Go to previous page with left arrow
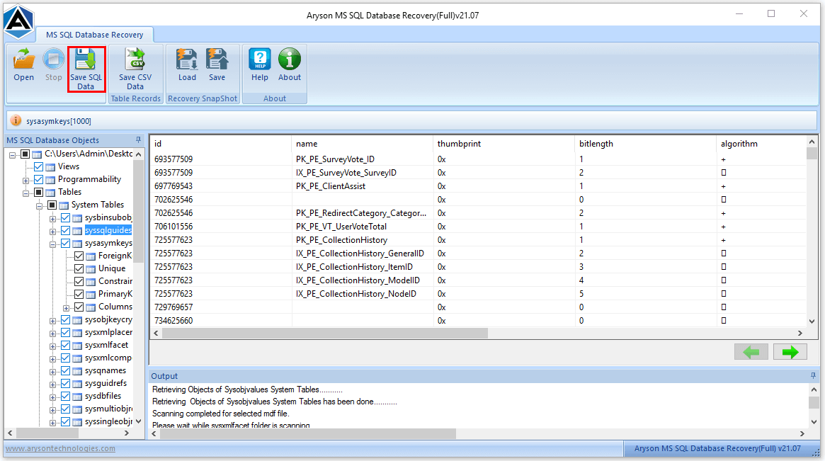825x461 pixels. tap(751, 352)
